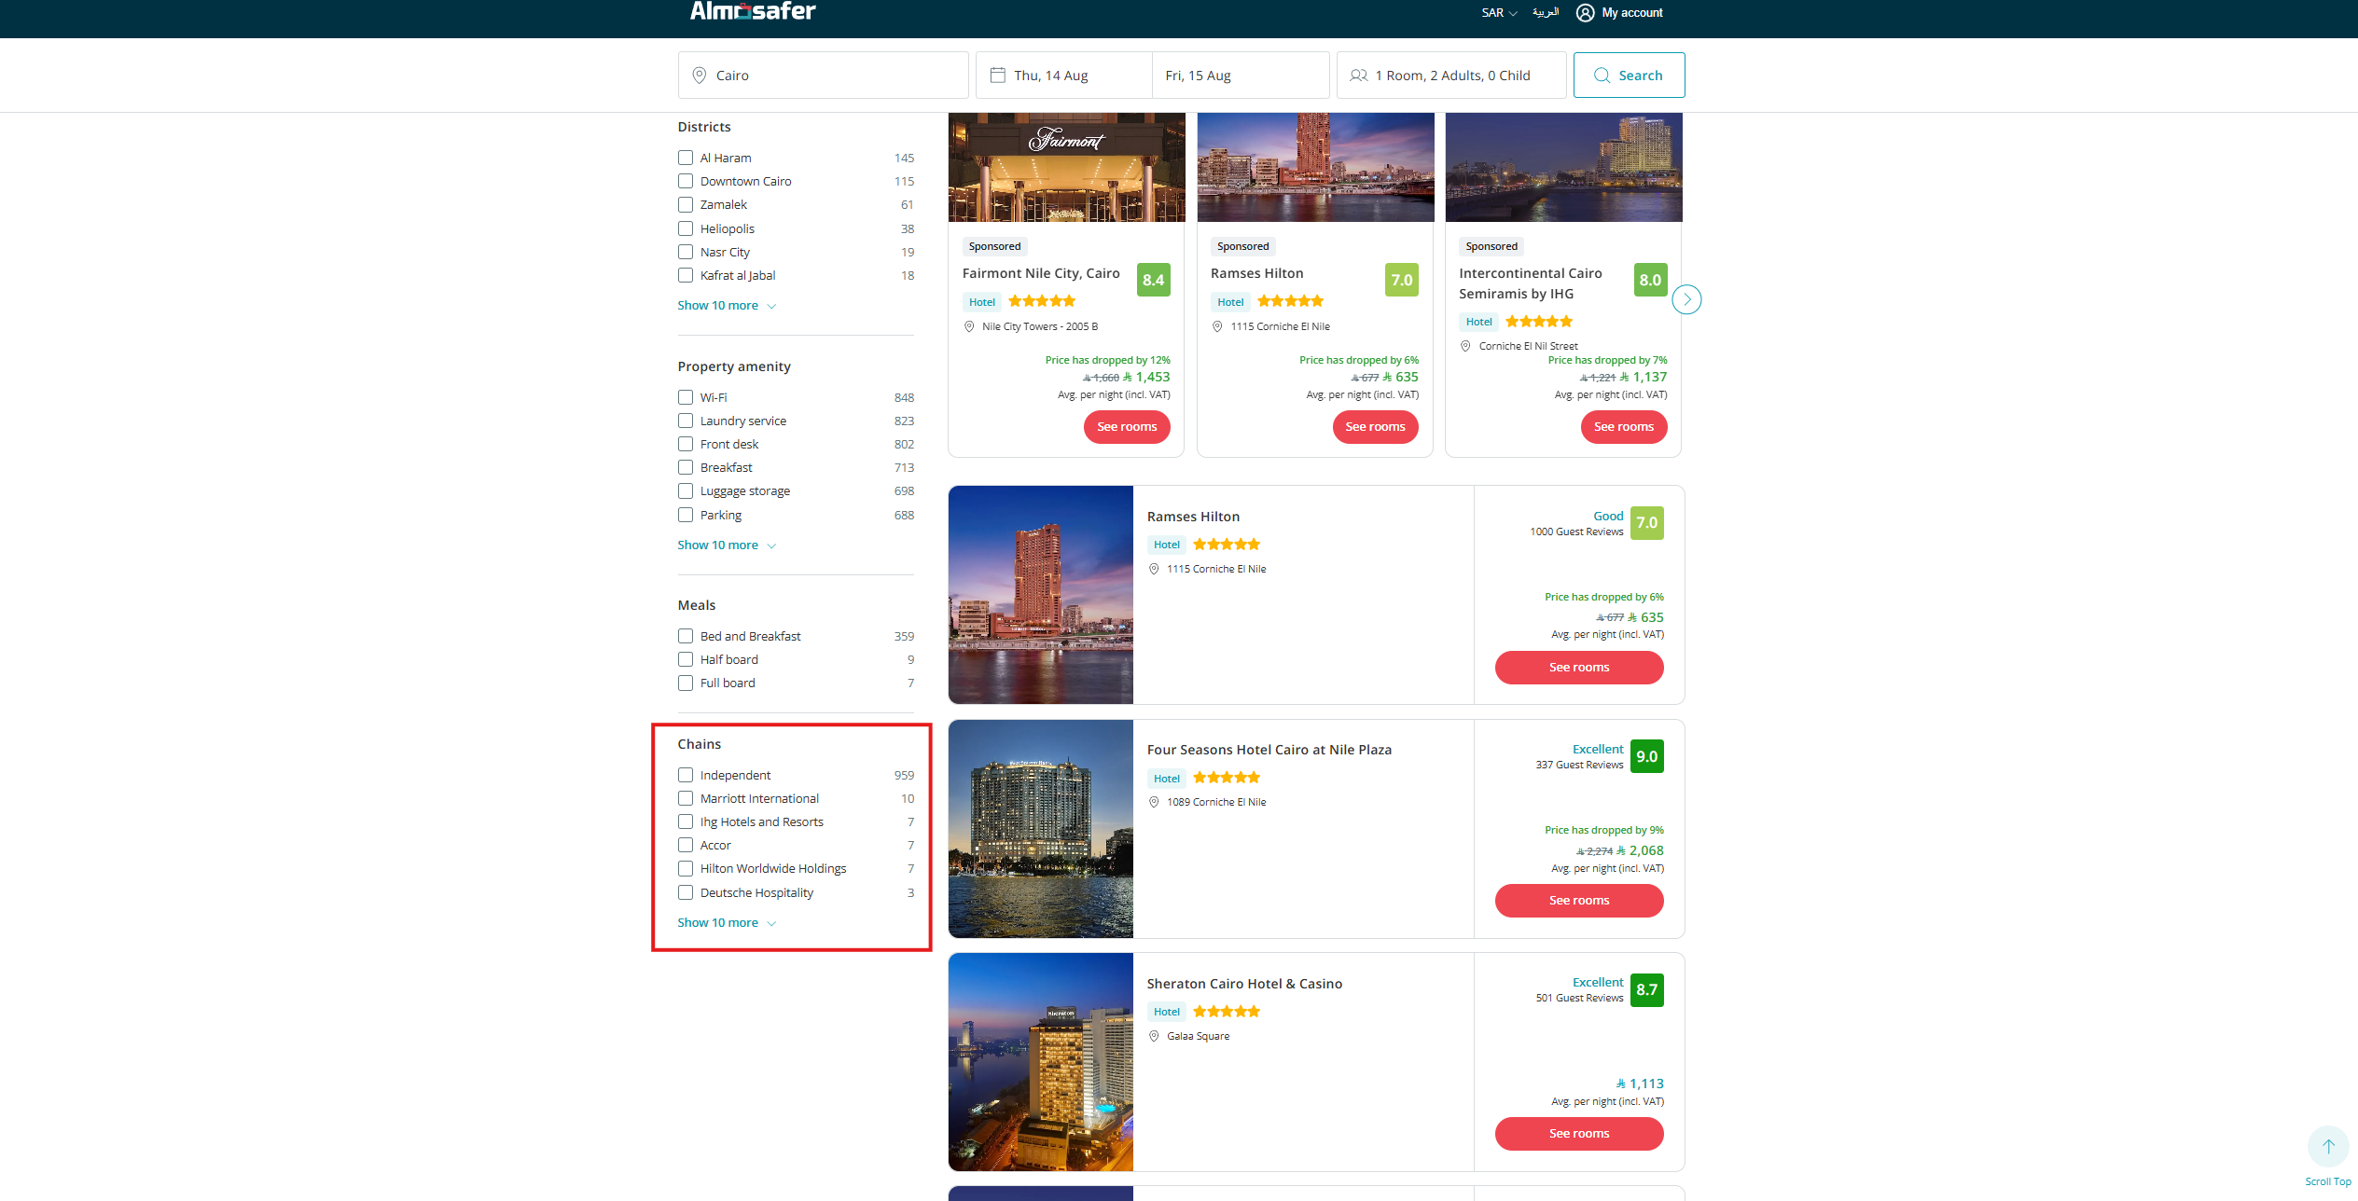Click the Almosafer logo
Viewport: 2358px width, 1201px height.
click(752, 11)
